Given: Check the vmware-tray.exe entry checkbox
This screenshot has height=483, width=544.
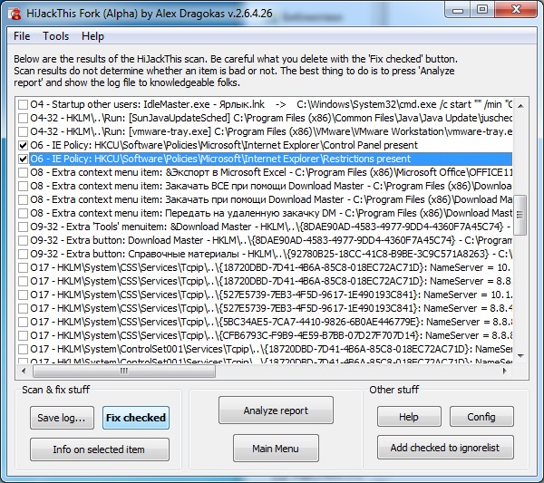Looking at the screenshot, I should [x=23, y=131].
